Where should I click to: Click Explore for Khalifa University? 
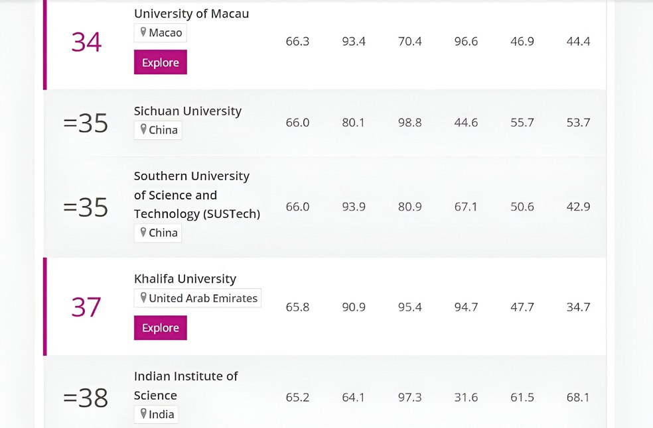pyautogui.click(x=160, y=327)
